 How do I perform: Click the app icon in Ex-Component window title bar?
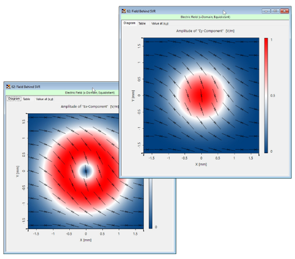(8, 86)
